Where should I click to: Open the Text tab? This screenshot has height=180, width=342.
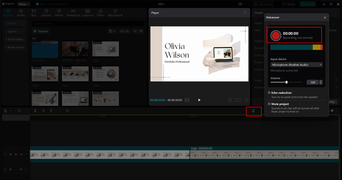tap(33, 13)
